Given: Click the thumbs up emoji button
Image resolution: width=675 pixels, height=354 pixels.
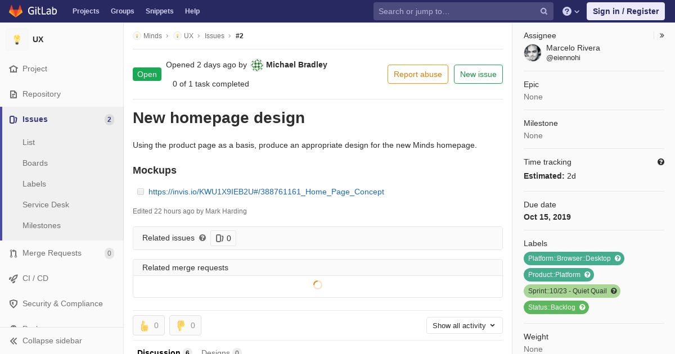Looking at the screenshot, I should (148, 325).
